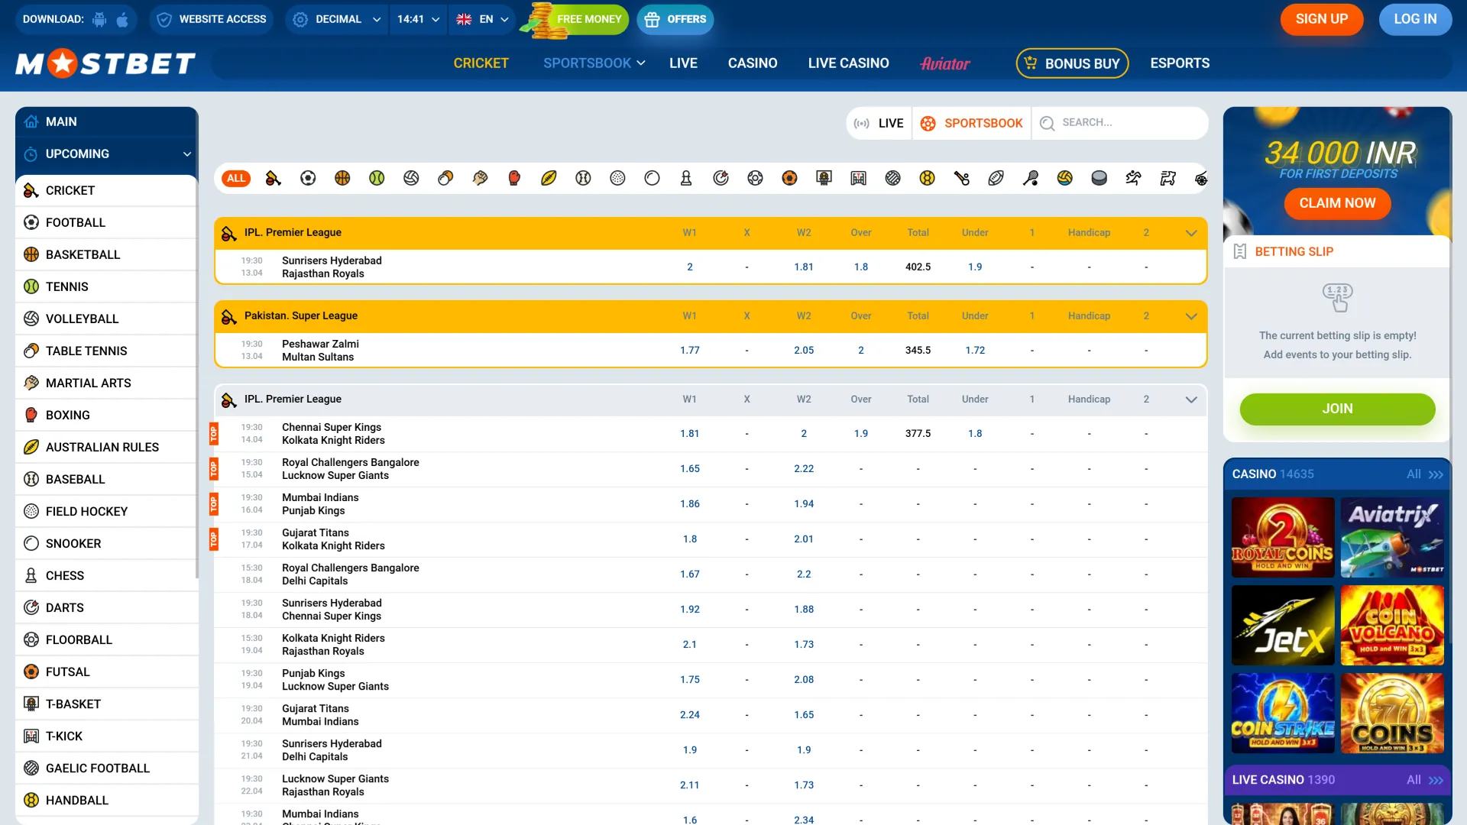Open the BONUS BUY button
The width and height of the screenshot is (1467, 825).
tap(1072, 63)
